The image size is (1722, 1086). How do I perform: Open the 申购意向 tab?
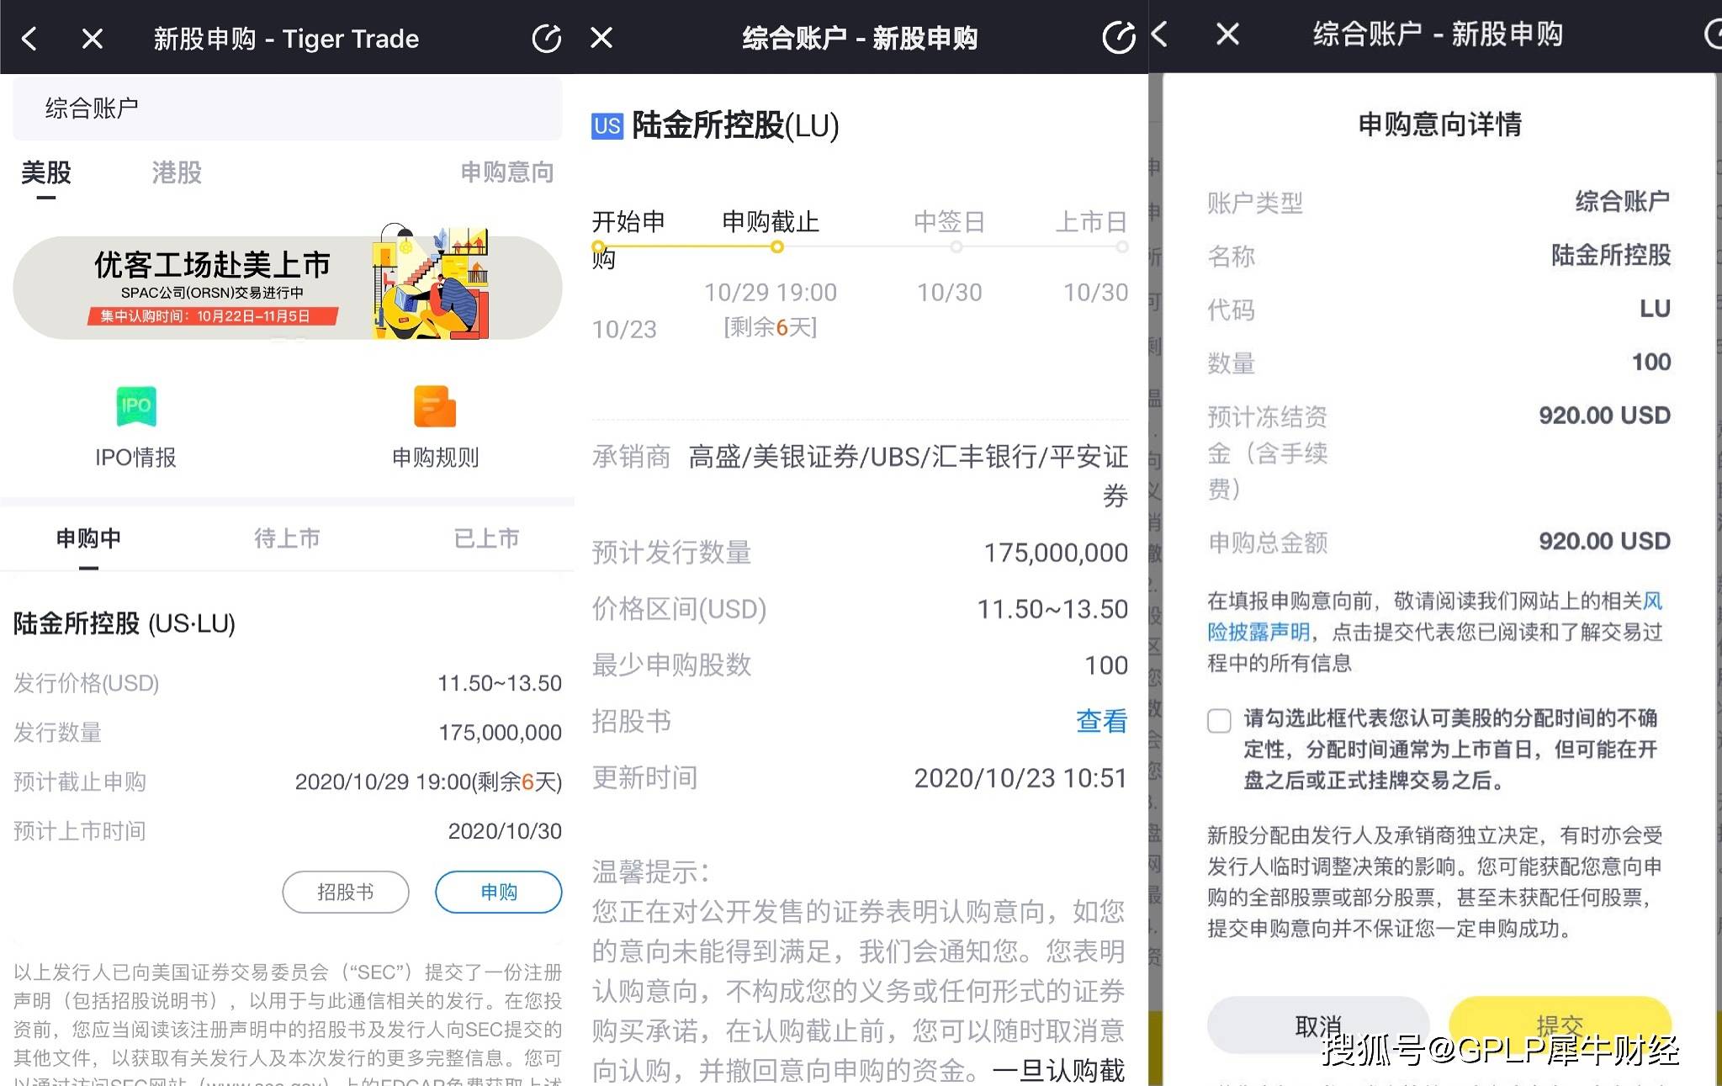507,172
